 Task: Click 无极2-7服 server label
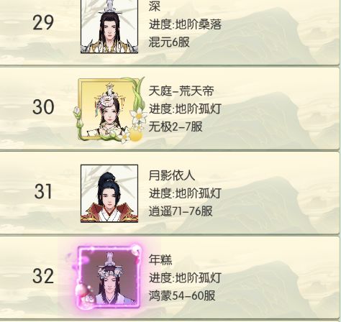tap(176, 126)
